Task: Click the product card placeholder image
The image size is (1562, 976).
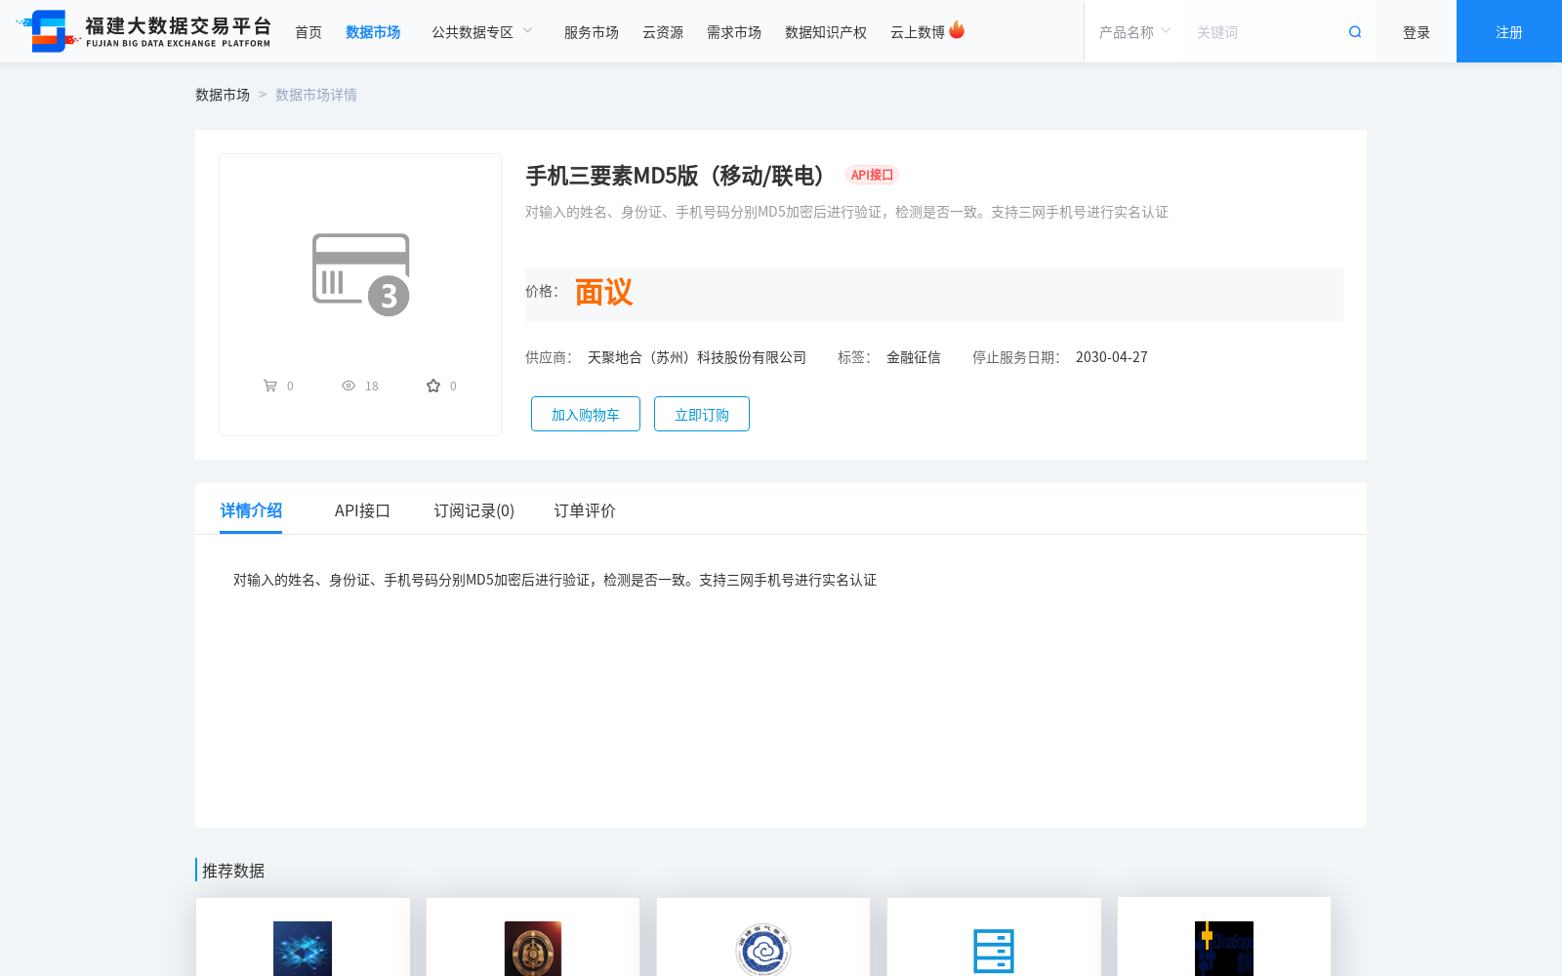Action: pos(361,274)
